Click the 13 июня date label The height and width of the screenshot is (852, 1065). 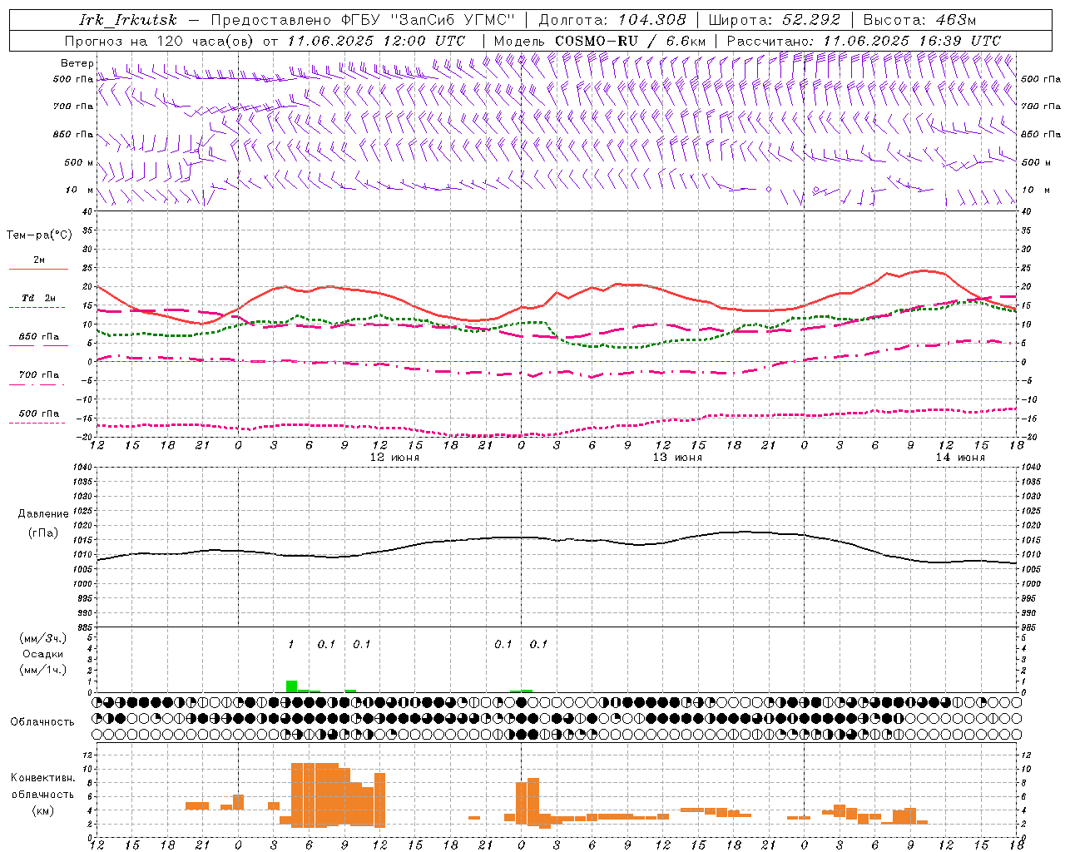tap(677, 458)
